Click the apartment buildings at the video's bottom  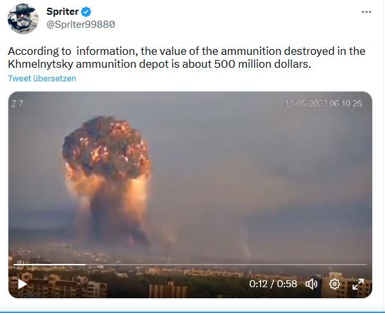coord(190,283)
